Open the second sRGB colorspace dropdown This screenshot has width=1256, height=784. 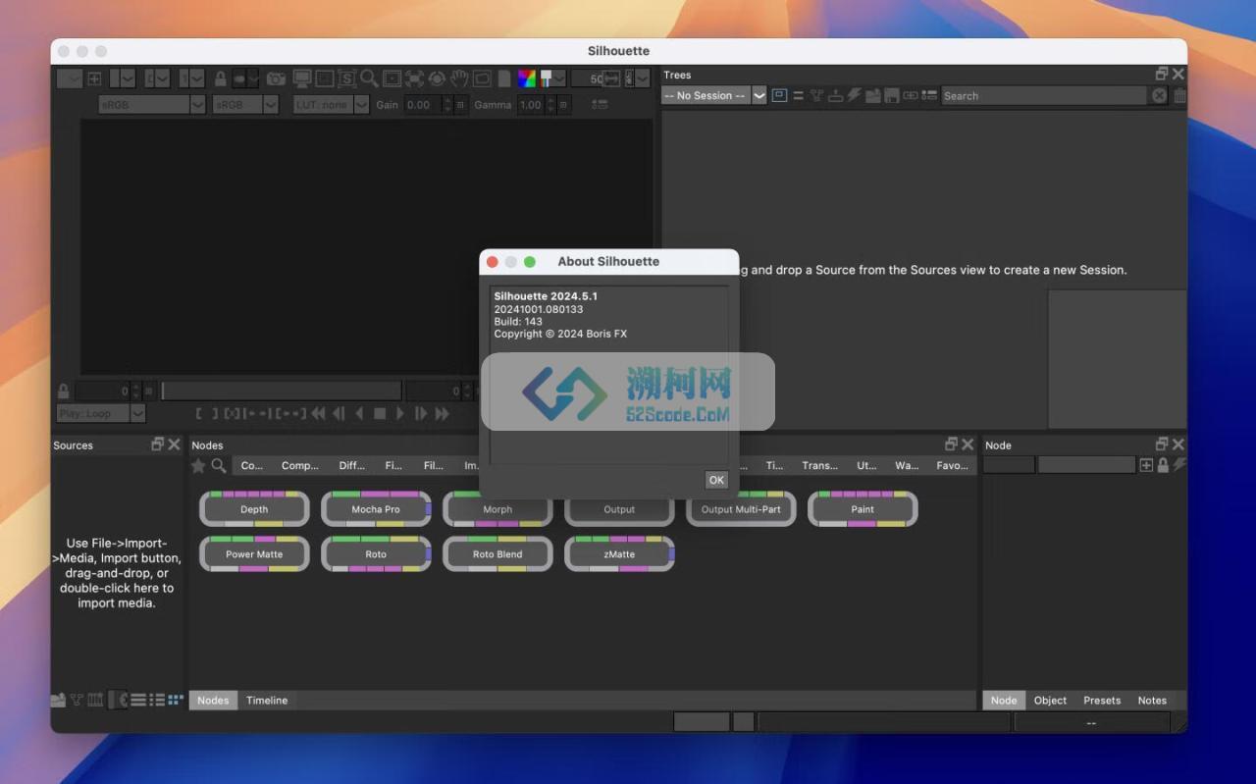[245, 104]
